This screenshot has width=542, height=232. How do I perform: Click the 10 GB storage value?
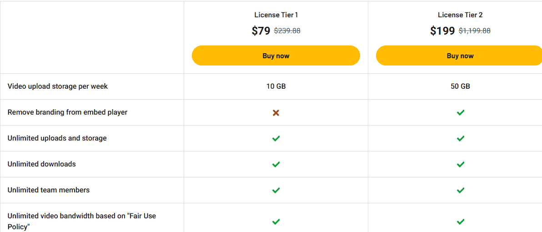tap(276, 86)
